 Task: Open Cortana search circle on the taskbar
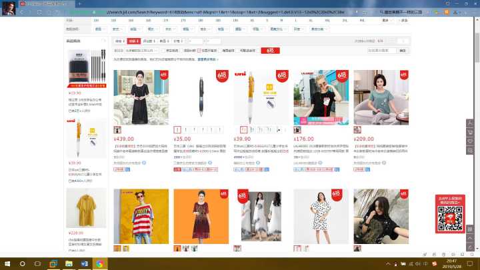(23, 263)
